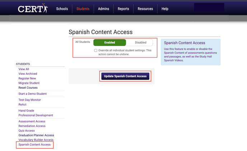Open the Help menu
Image resolution: width=247 pixels, height=151 pixels.
click(165, 9)
